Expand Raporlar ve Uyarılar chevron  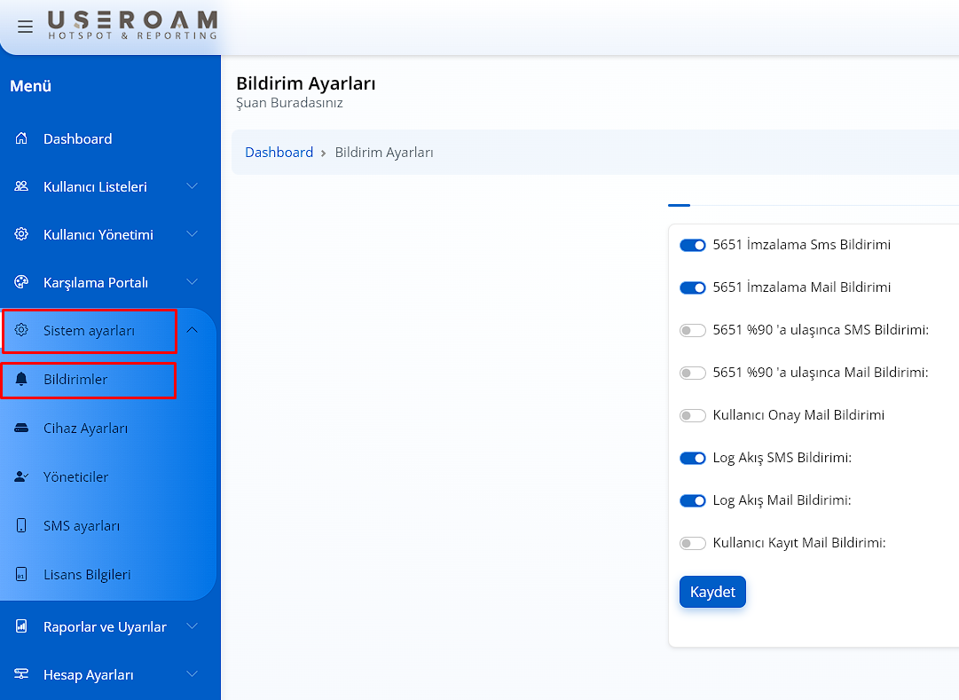(193, 626)
